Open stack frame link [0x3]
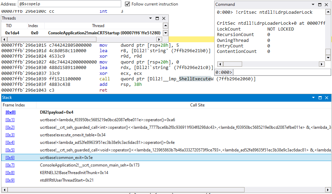The image size is (332, 194). [10, 135]
